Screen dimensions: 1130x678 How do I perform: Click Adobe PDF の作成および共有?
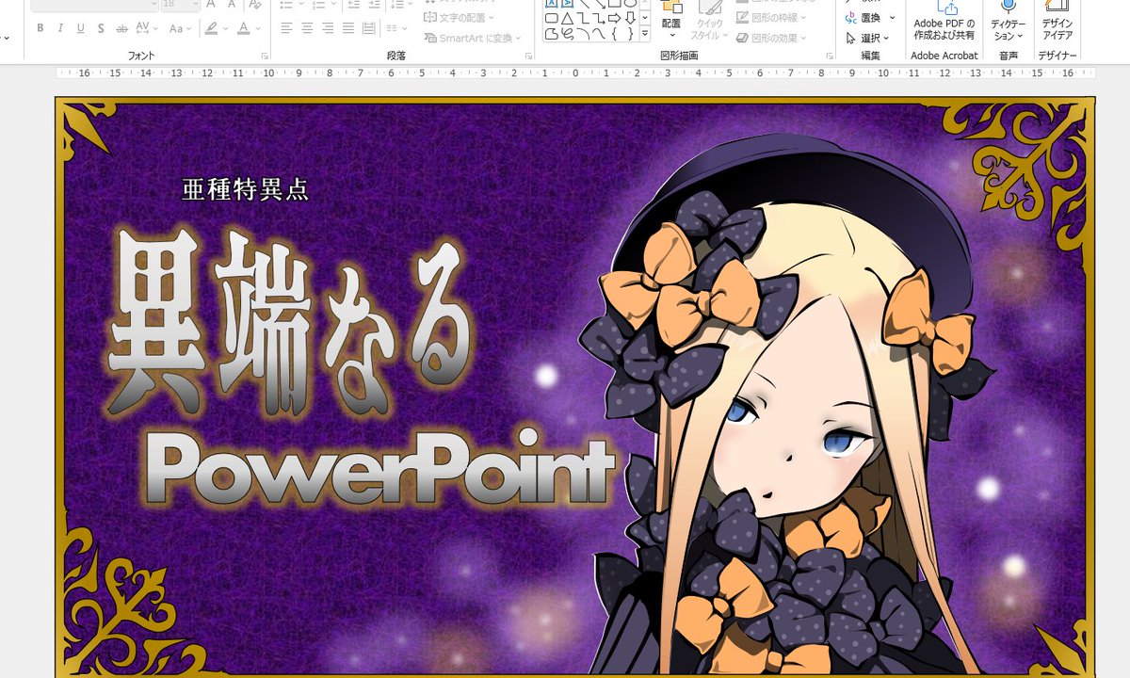tap(944, 21)
